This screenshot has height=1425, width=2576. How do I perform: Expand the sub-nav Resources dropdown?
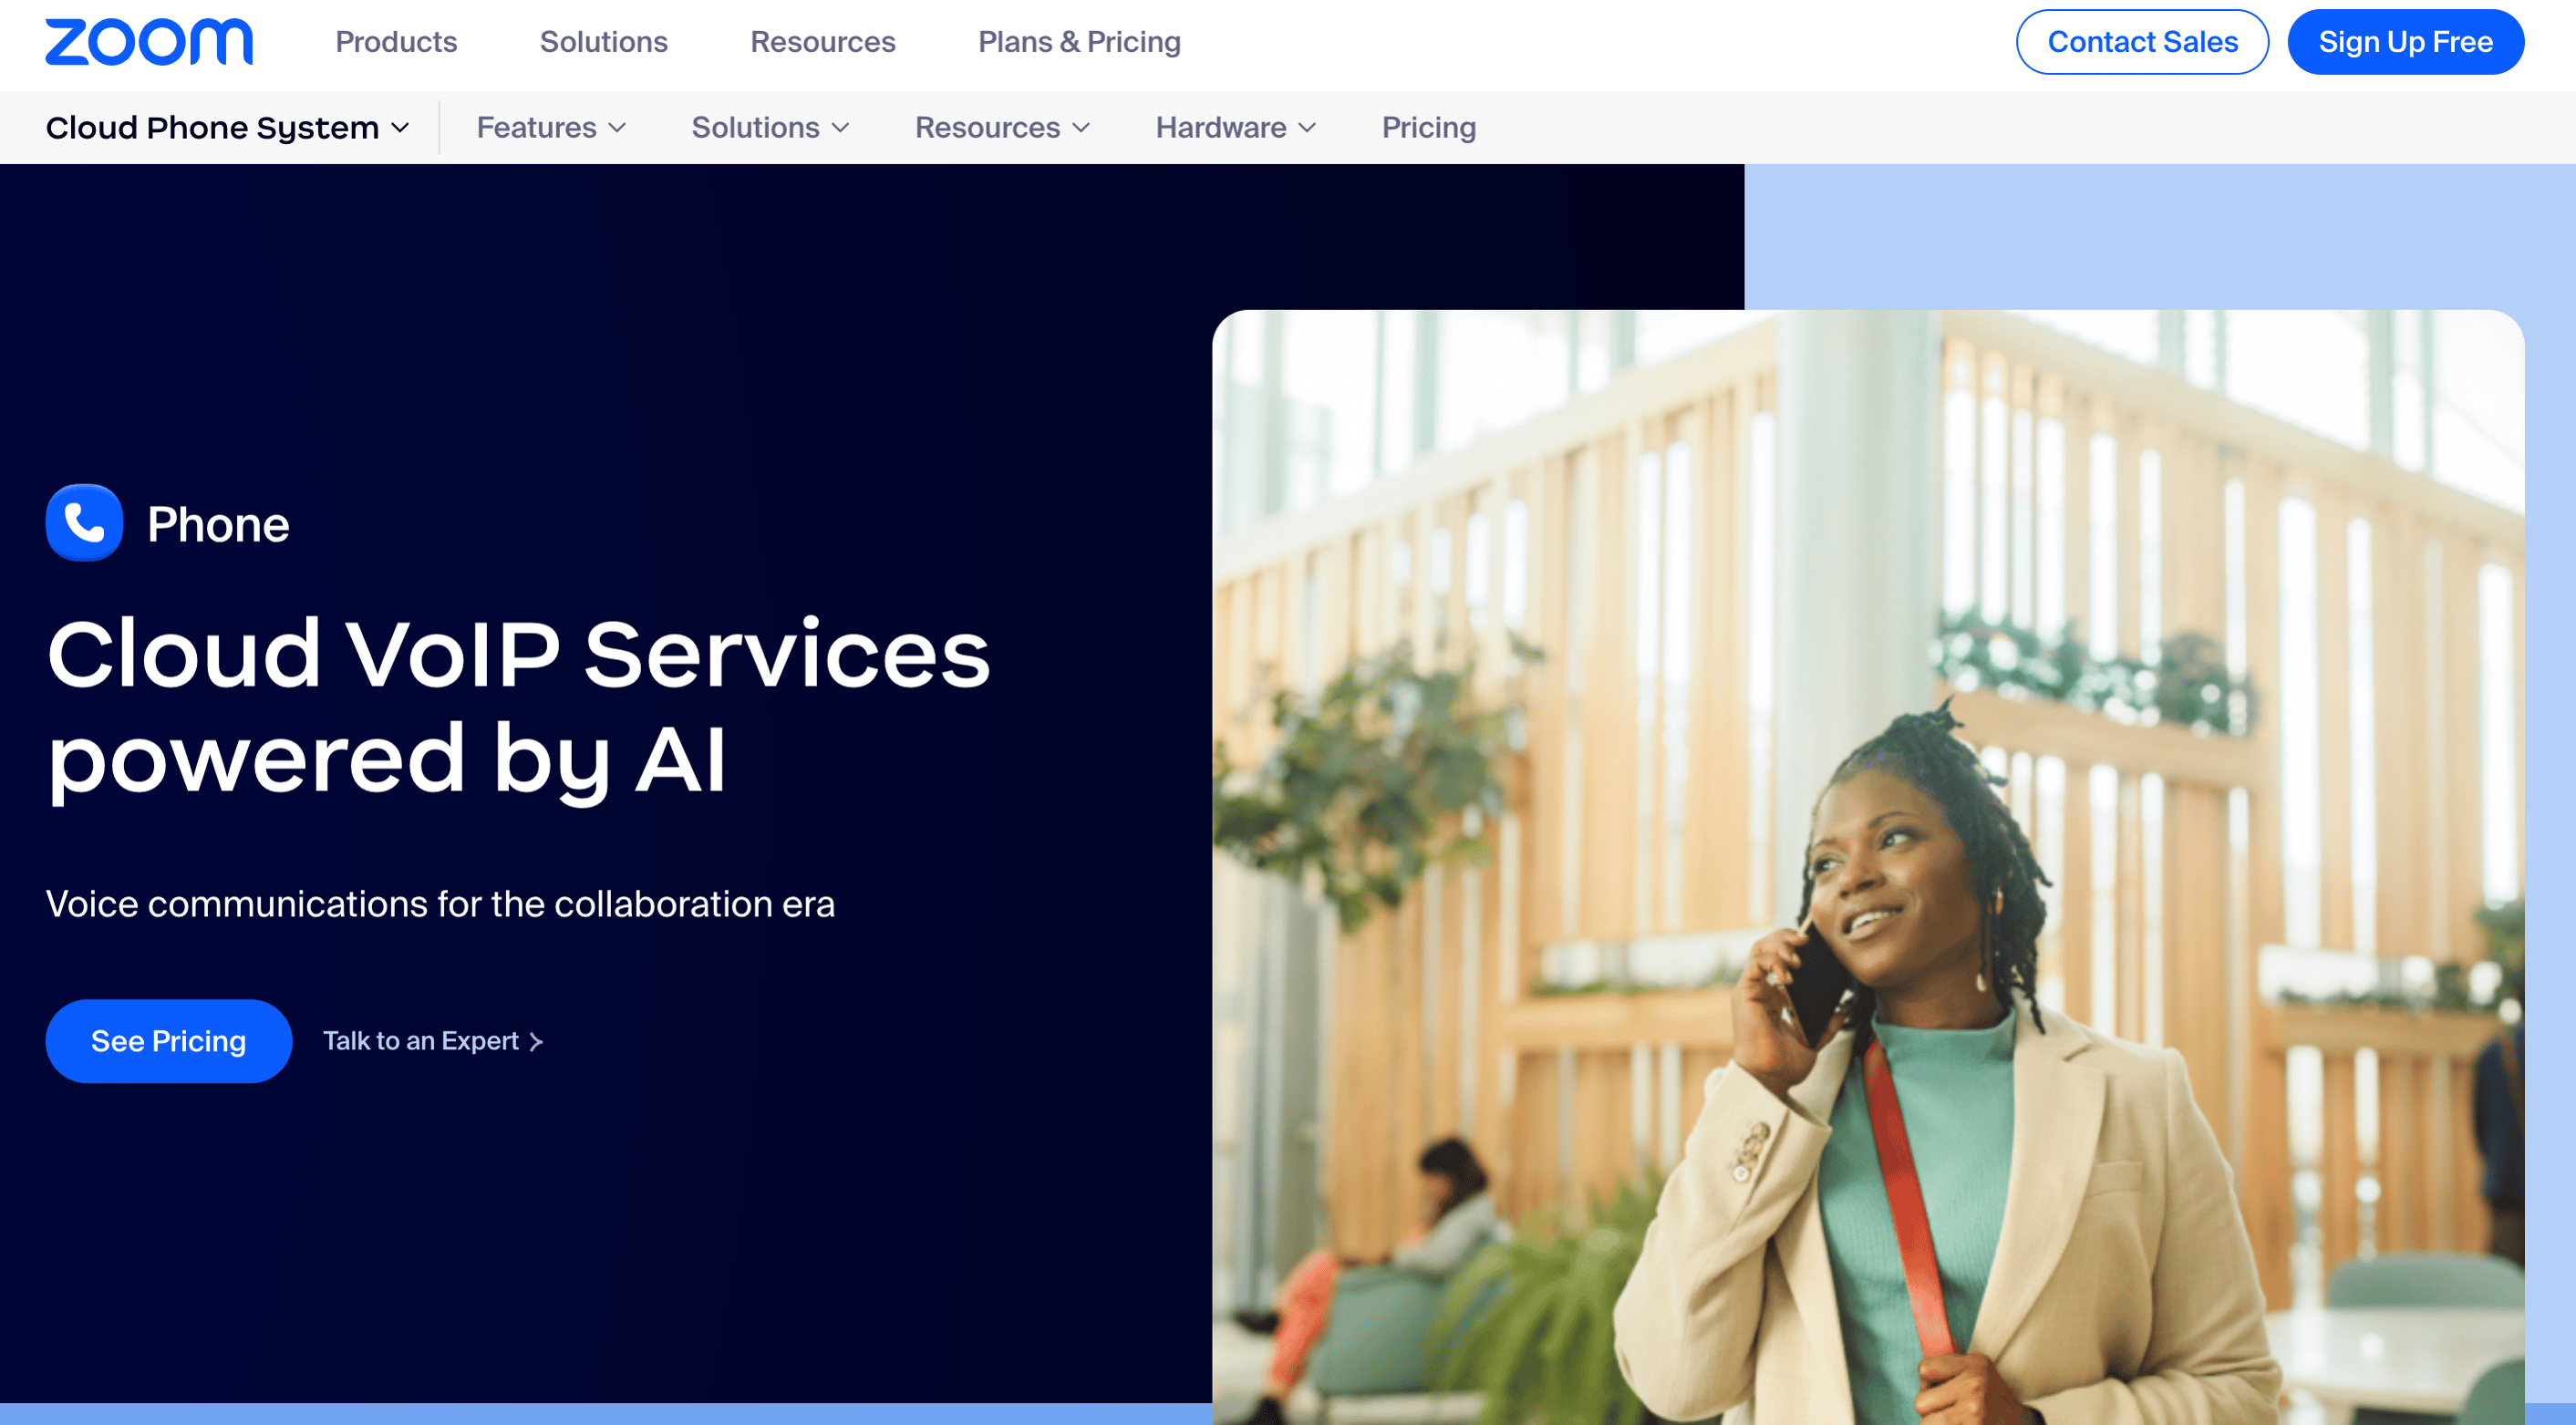click(1002, 128)
